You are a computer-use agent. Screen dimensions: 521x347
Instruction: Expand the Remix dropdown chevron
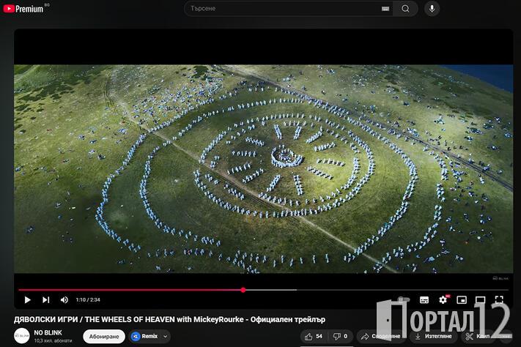[166, 336]
